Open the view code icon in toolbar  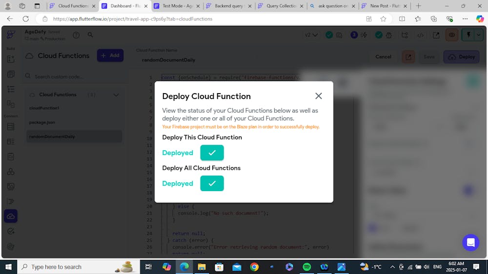(421, 35)
